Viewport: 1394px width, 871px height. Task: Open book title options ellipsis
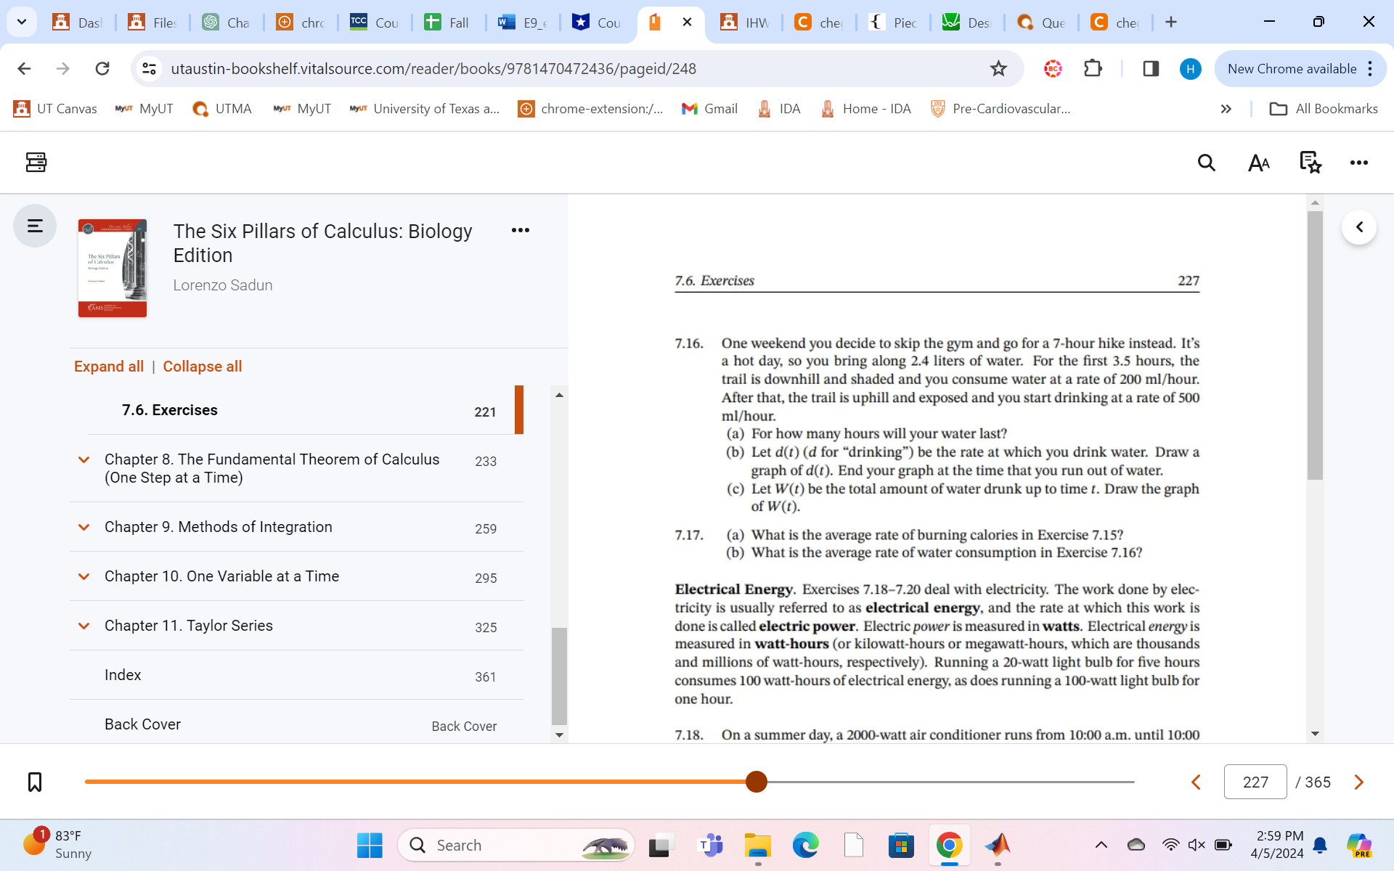click(x=520, y=230)
